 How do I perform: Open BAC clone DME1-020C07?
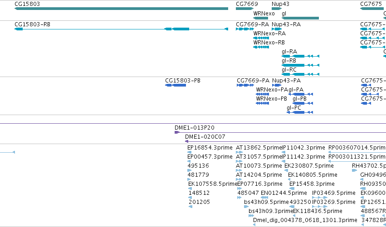point(205,137)
